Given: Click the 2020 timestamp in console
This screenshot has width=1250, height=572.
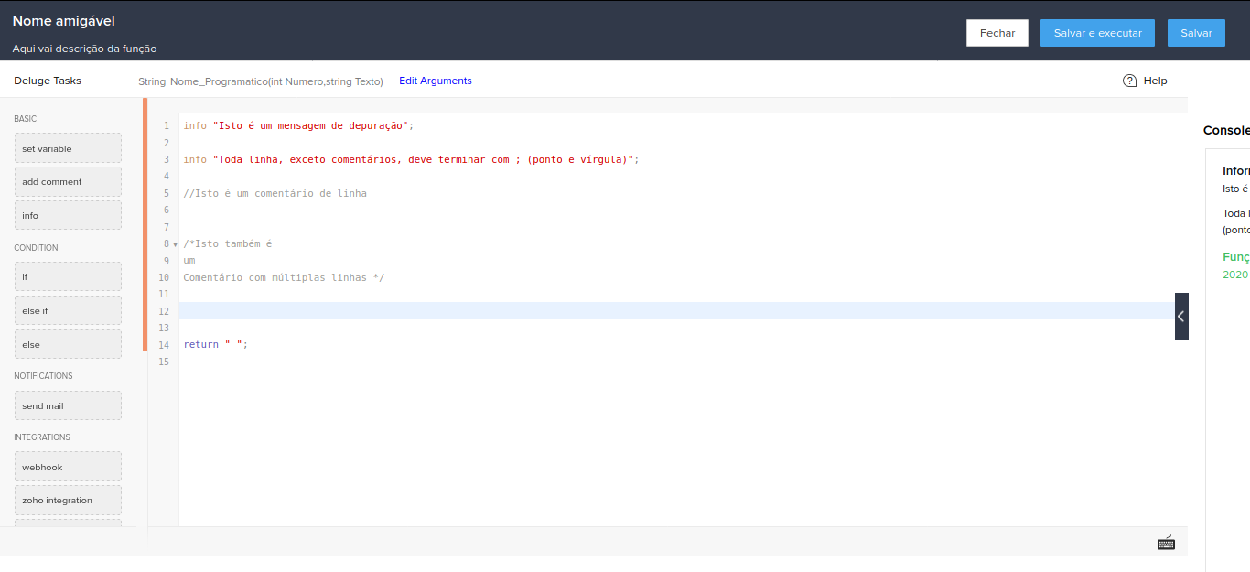Looking at the screenshot, I should tap(1235, 275).
